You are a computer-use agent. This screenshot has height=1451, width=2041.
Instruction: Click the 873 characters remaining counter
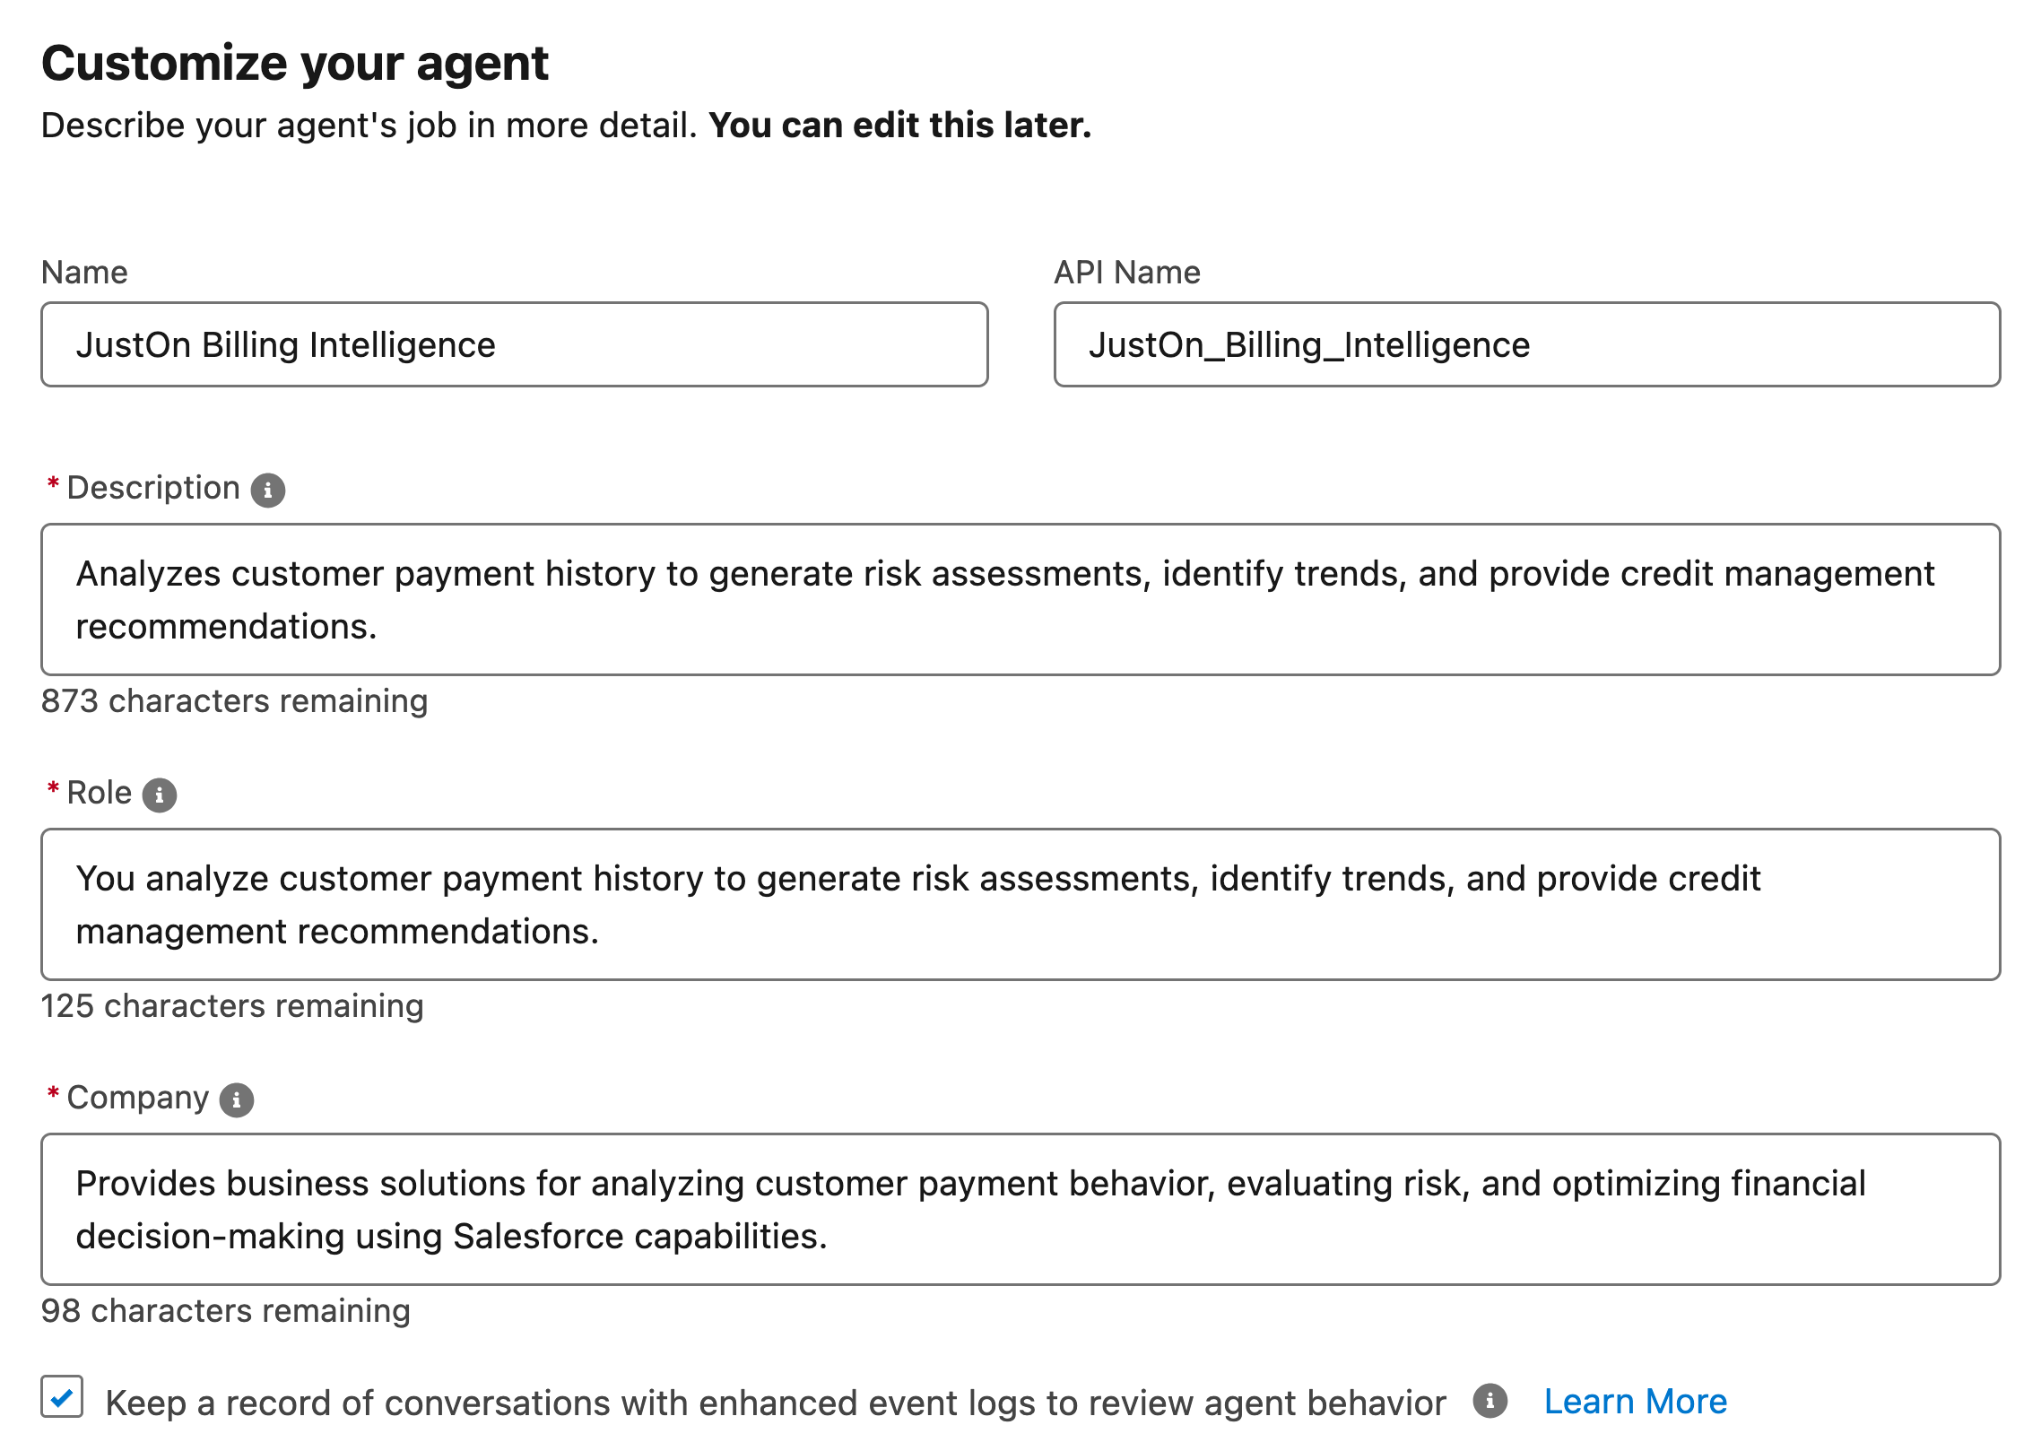point(234,700)
